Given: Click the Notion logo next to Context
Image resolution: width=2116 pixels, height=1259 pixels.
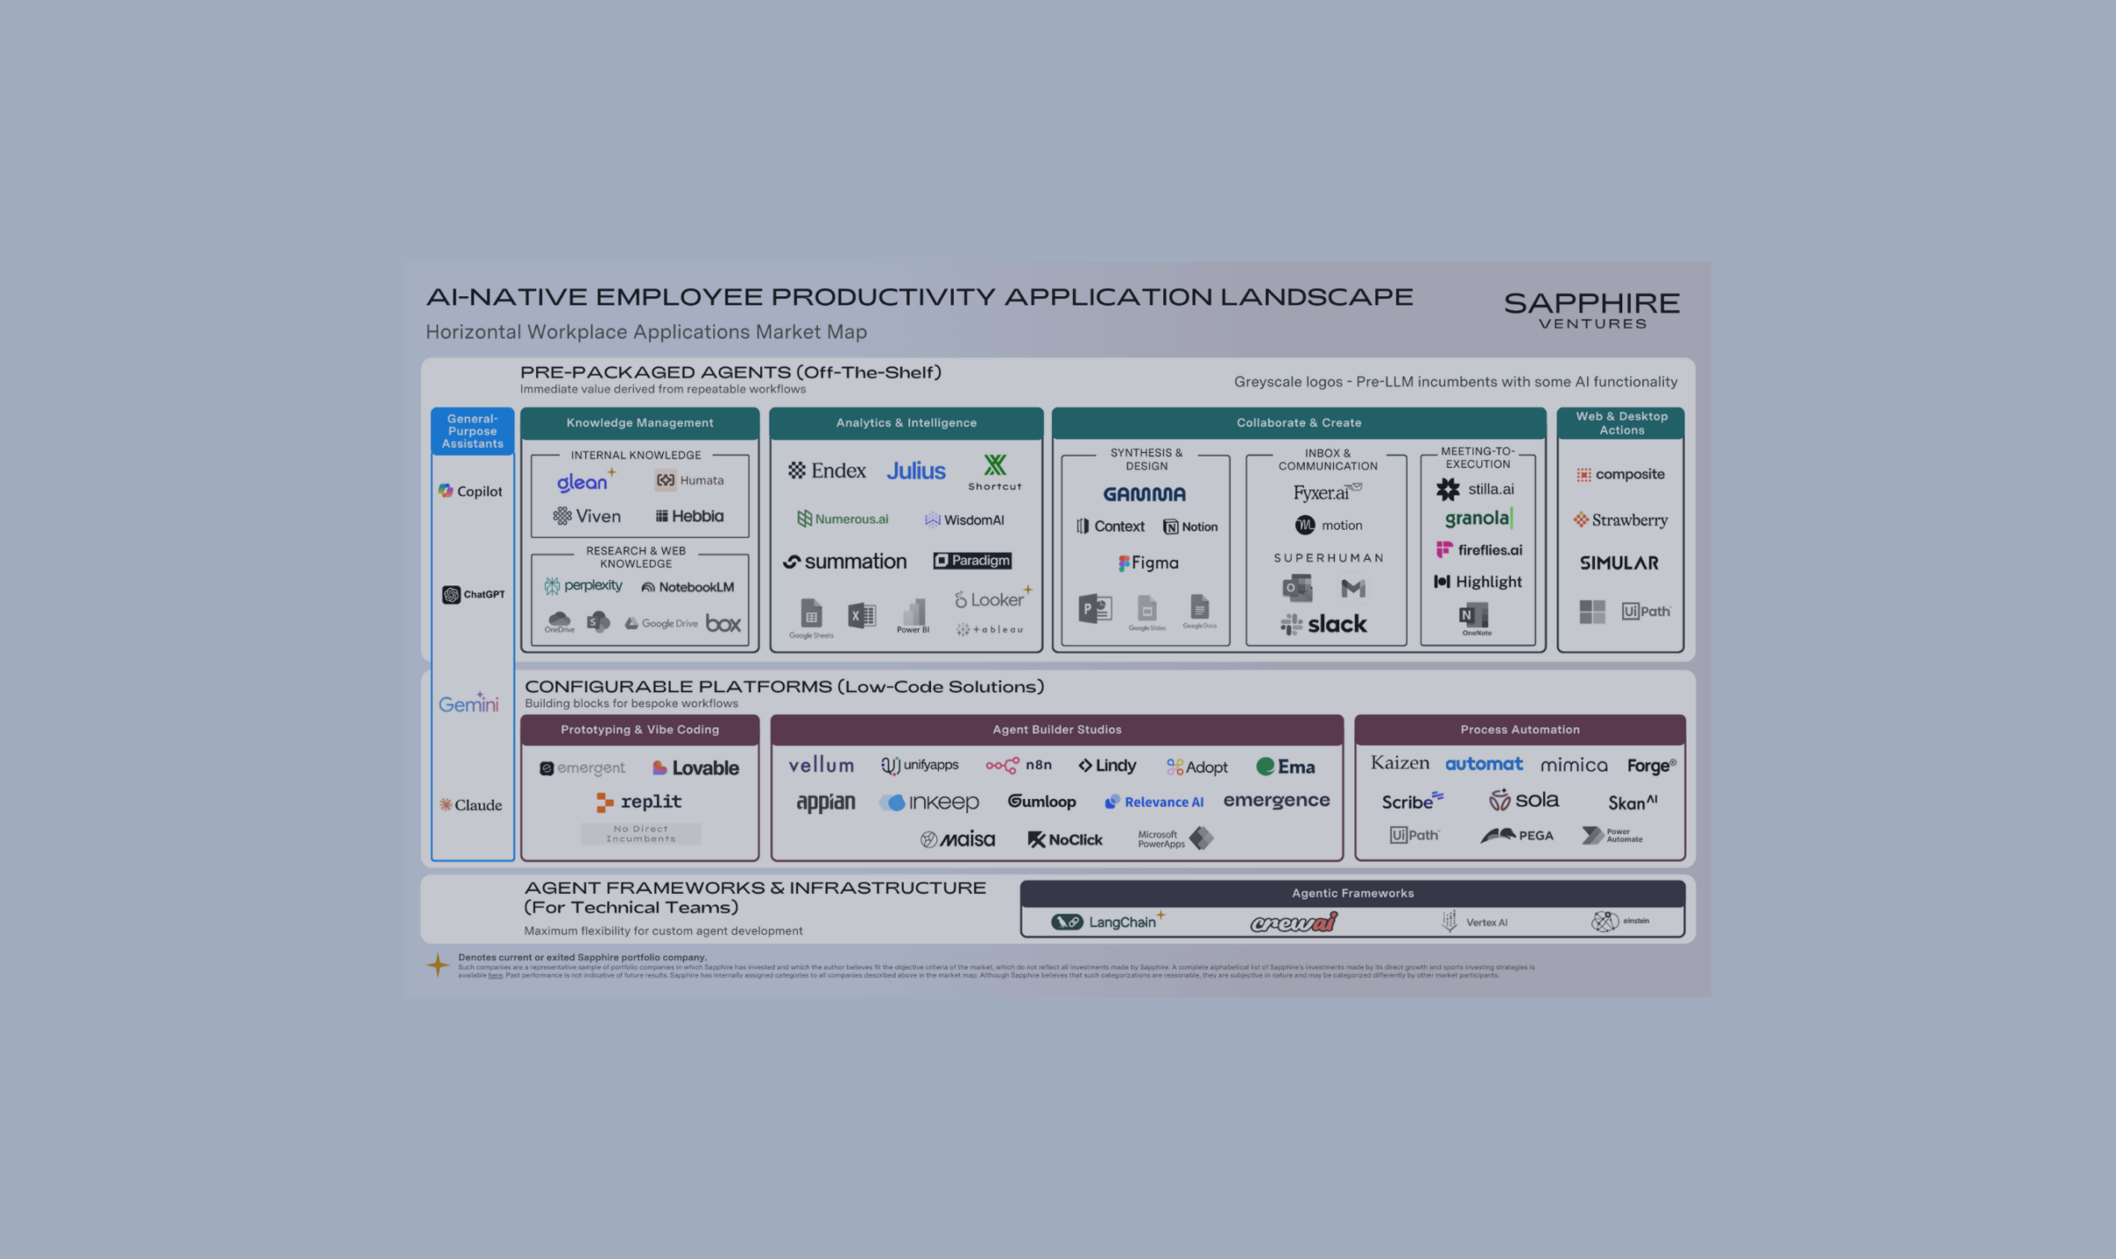Looking at the screenshot, I should coord(1189,525).
